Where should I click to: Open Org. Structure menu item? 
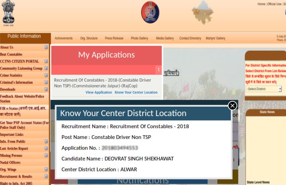[x=89, y=38]
